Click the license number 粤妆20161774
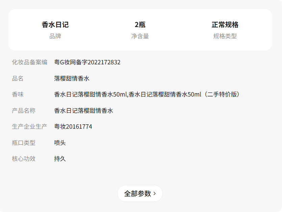The image size is (282, 212). click(73, 127)
